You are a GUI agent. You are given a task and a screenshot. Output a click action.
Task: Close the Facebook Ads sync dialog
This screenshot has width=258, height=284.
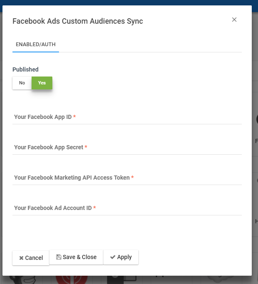[x=234, y=20]
